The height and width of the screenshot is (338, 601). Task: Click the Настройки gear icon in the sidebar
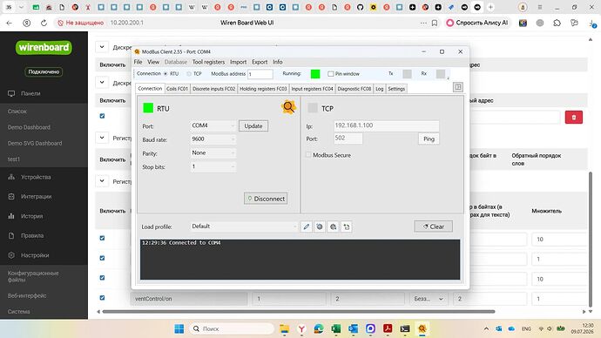(x=11, y=255)
